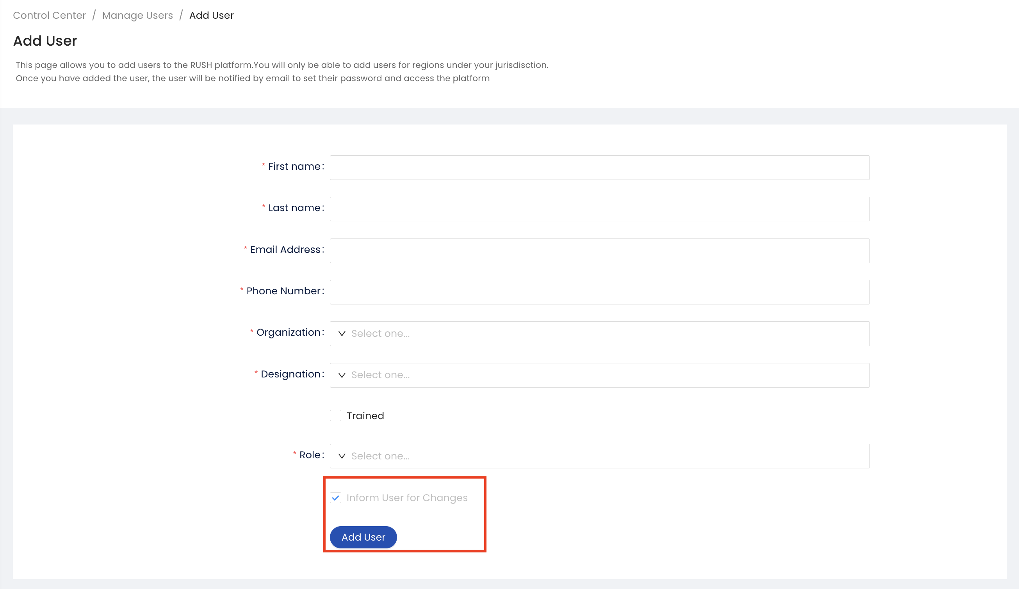
Task: Click the Inform User for Changes label
Action: 407,498
